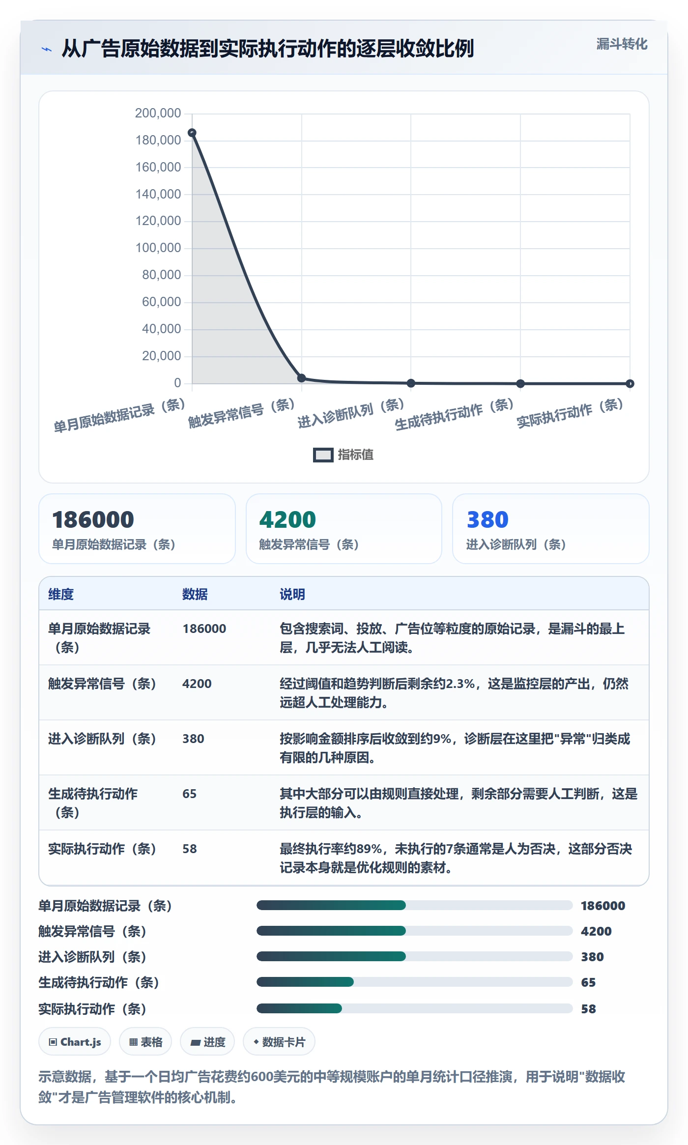Click the lightning icon beside the title

coord(47,49)
